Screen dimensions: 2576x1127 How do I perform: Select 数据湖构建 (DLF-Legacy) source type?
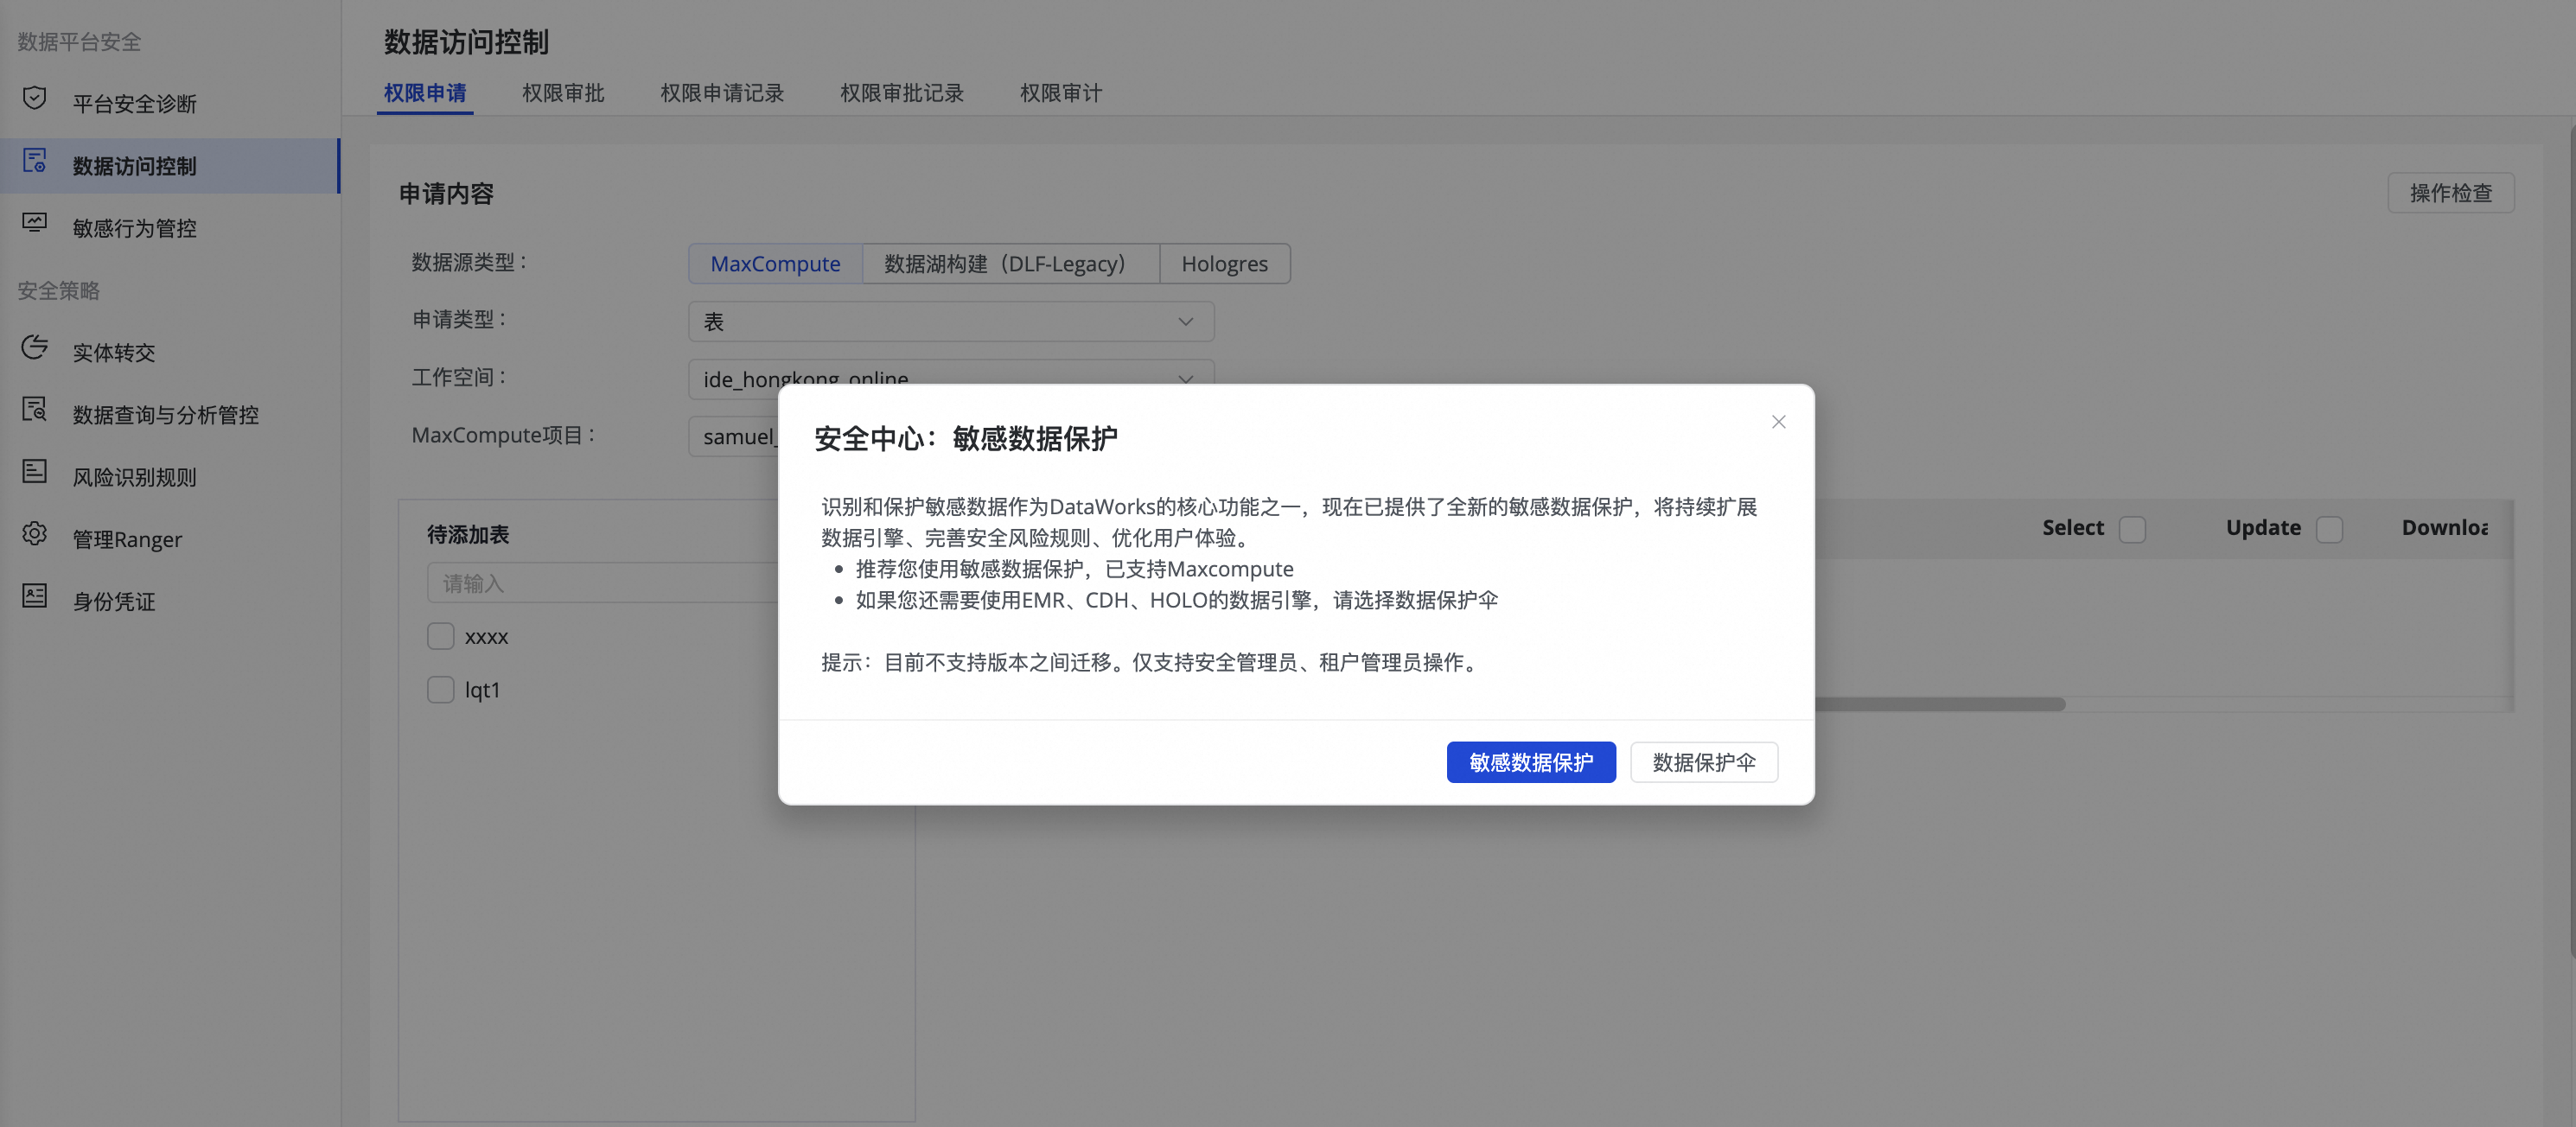(x=1010, y=263)
